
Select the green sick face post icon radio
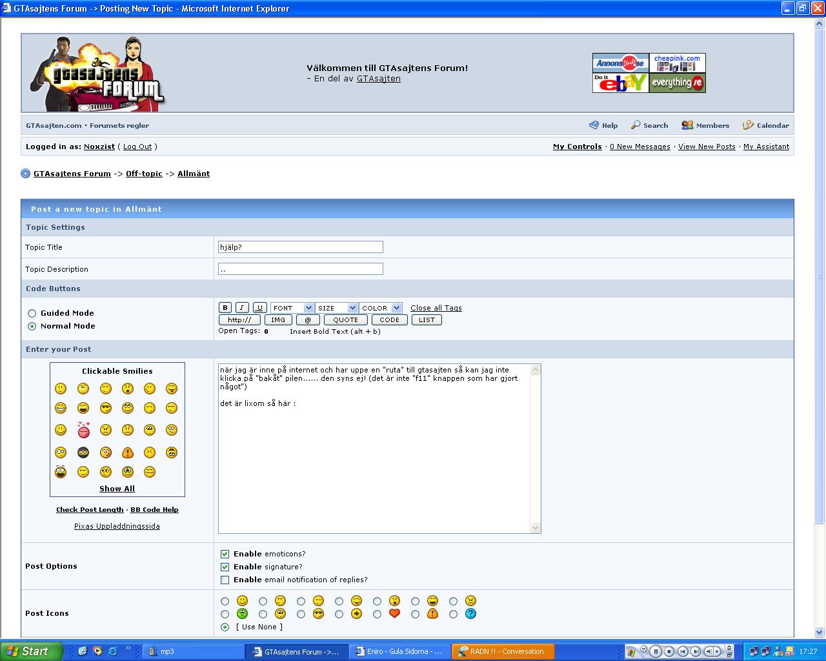point(225,614)
